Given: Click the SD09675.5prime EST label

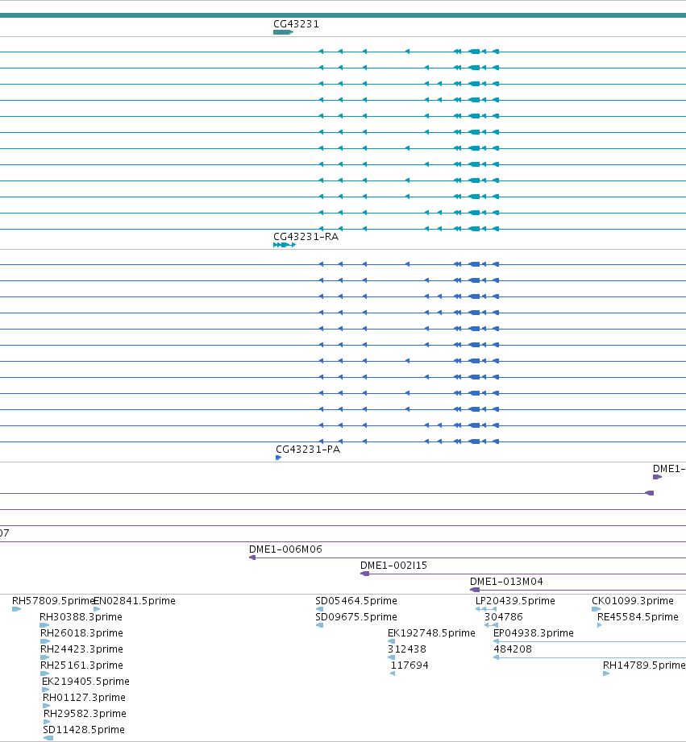Looking at the screenshot, I should (x=356, y=616).
